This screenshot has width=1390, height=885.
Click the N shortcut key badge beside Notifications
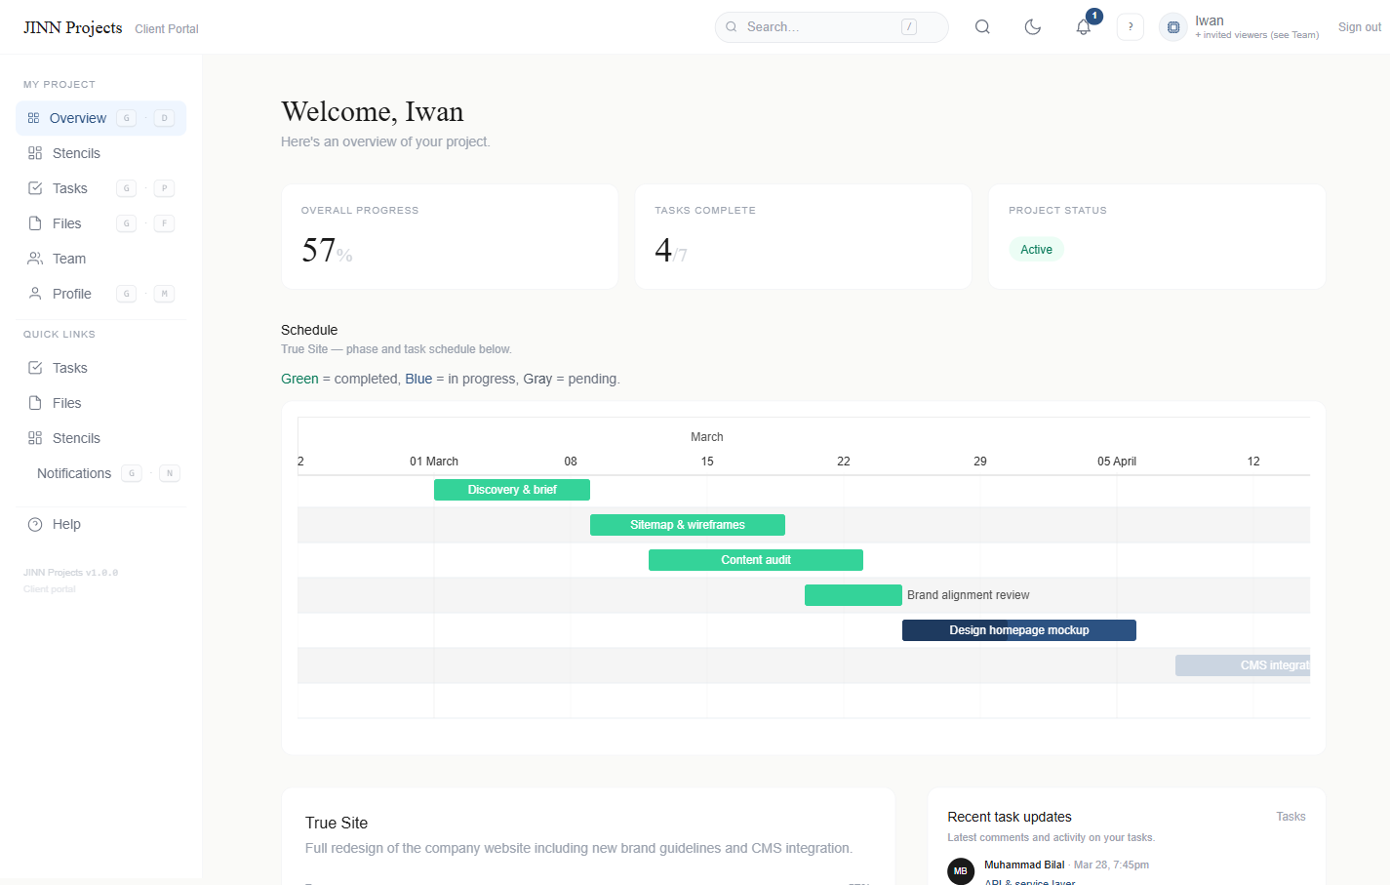coord(170,473)
